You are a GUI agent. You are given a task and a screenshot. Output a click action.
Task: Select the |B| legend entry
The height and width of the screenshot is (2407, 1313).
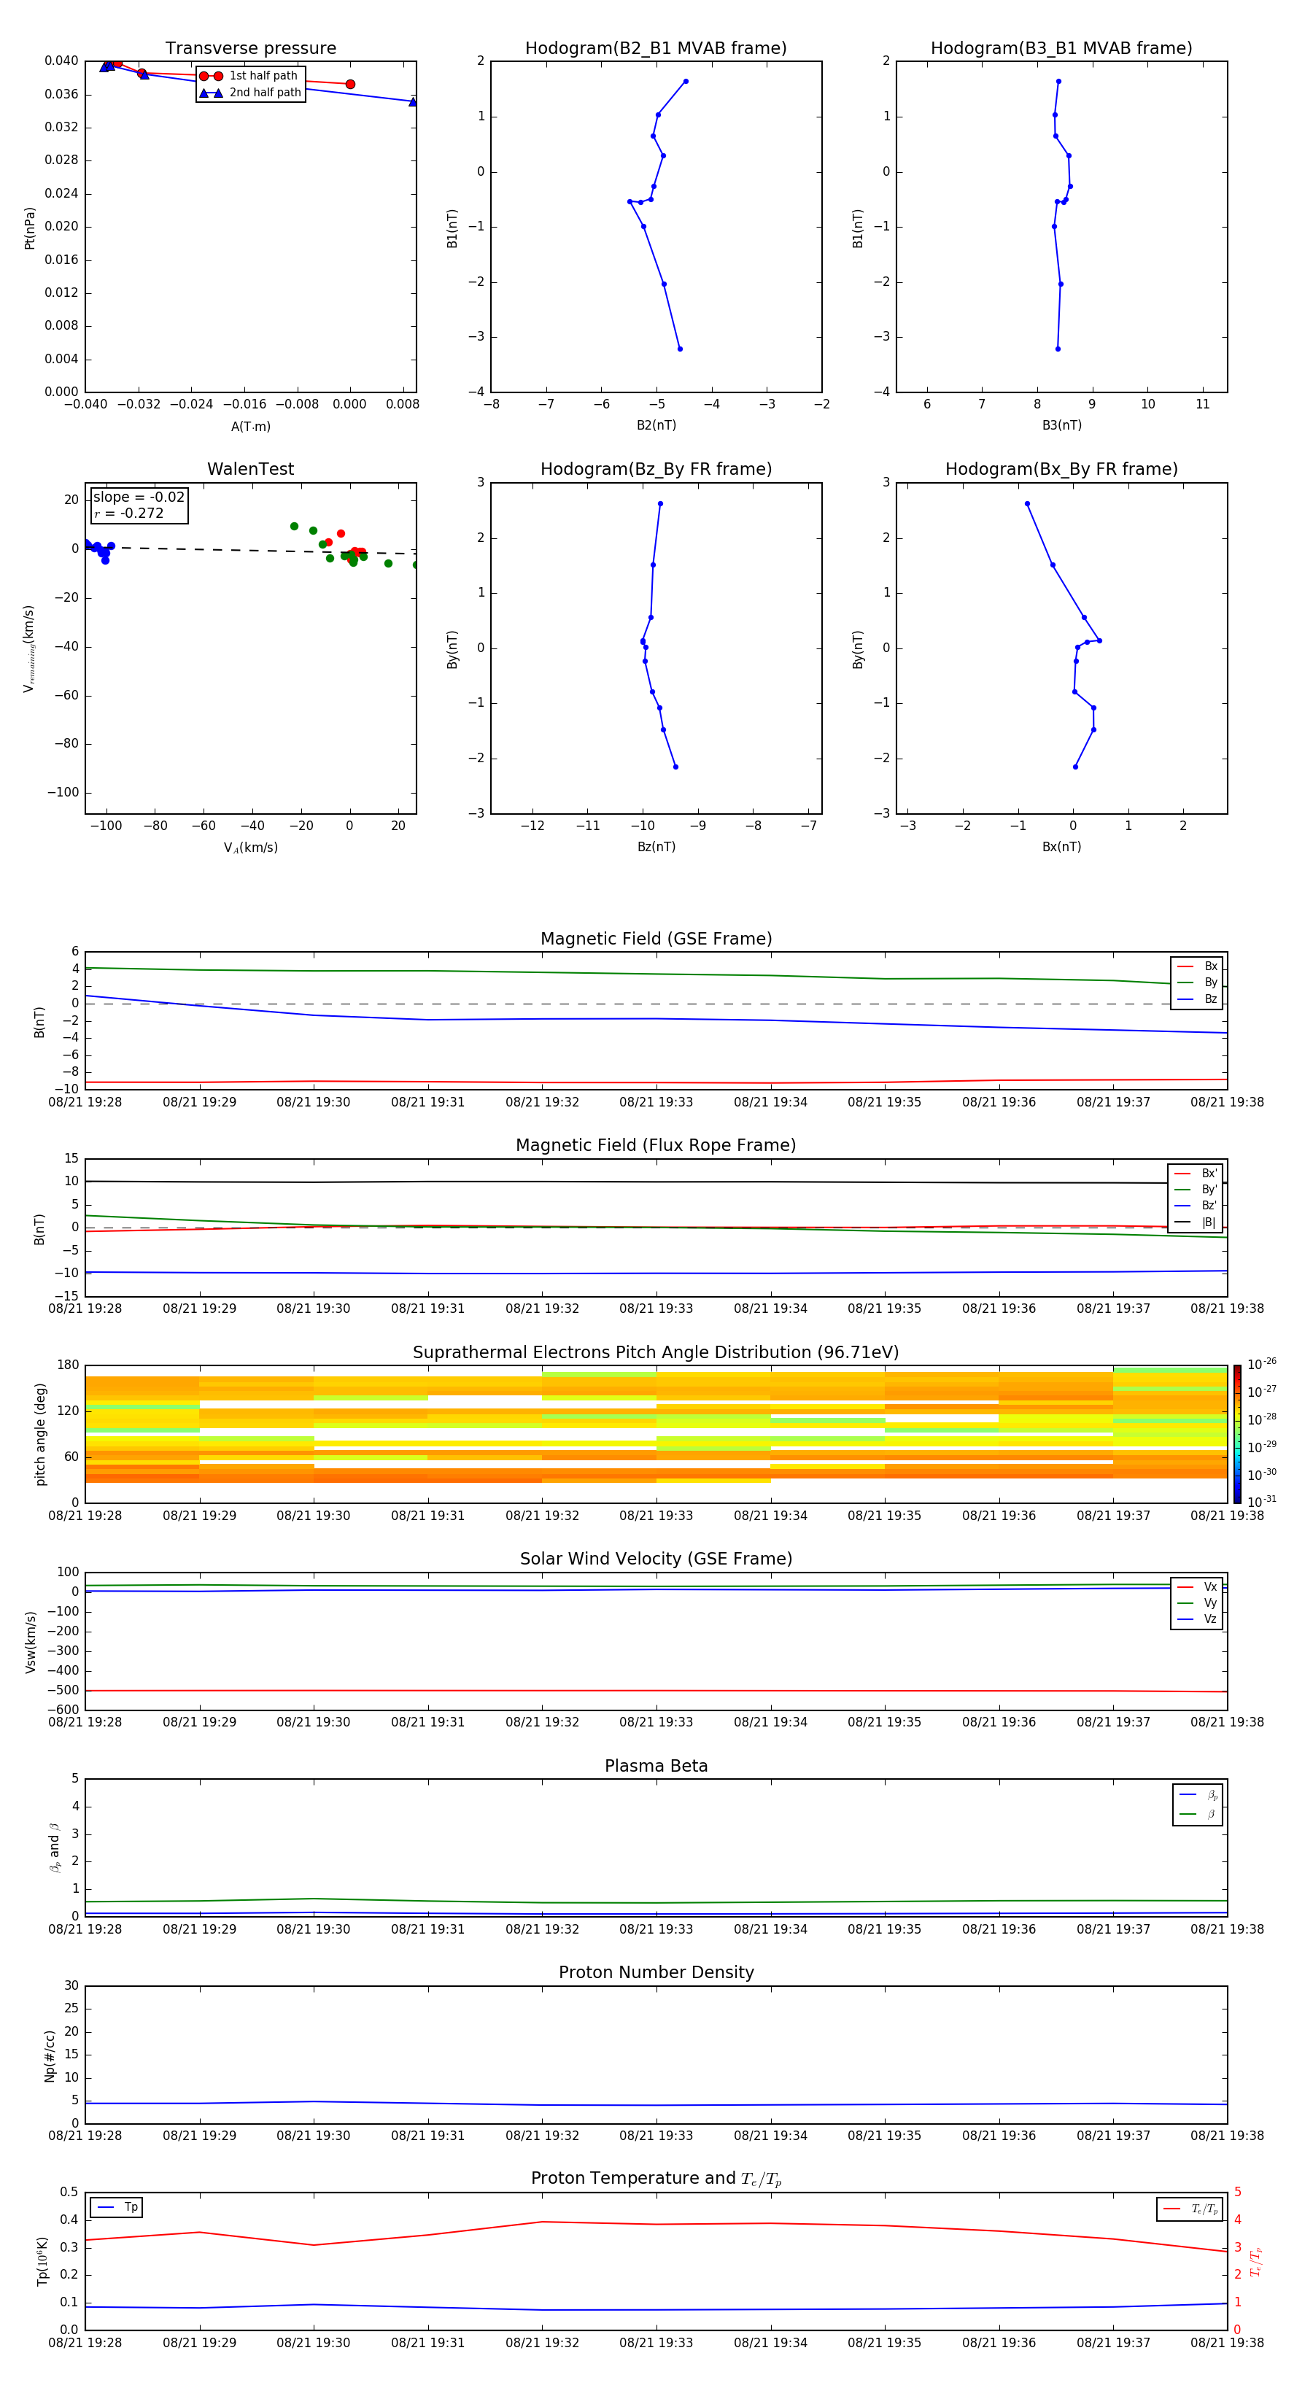(1196, 1222)
